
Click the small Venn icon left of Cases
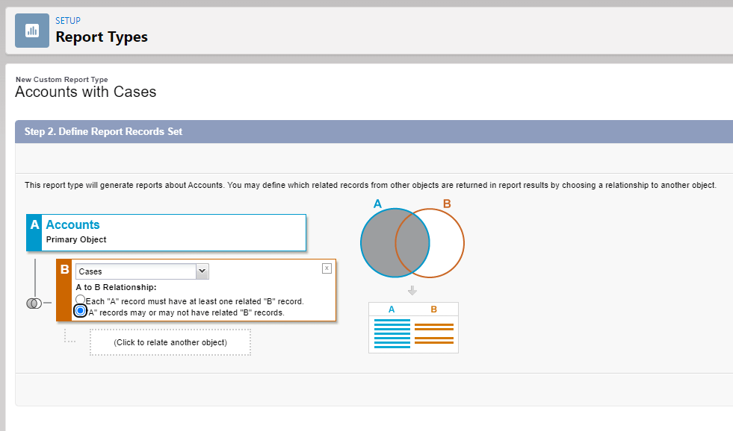tap(33, 303)
